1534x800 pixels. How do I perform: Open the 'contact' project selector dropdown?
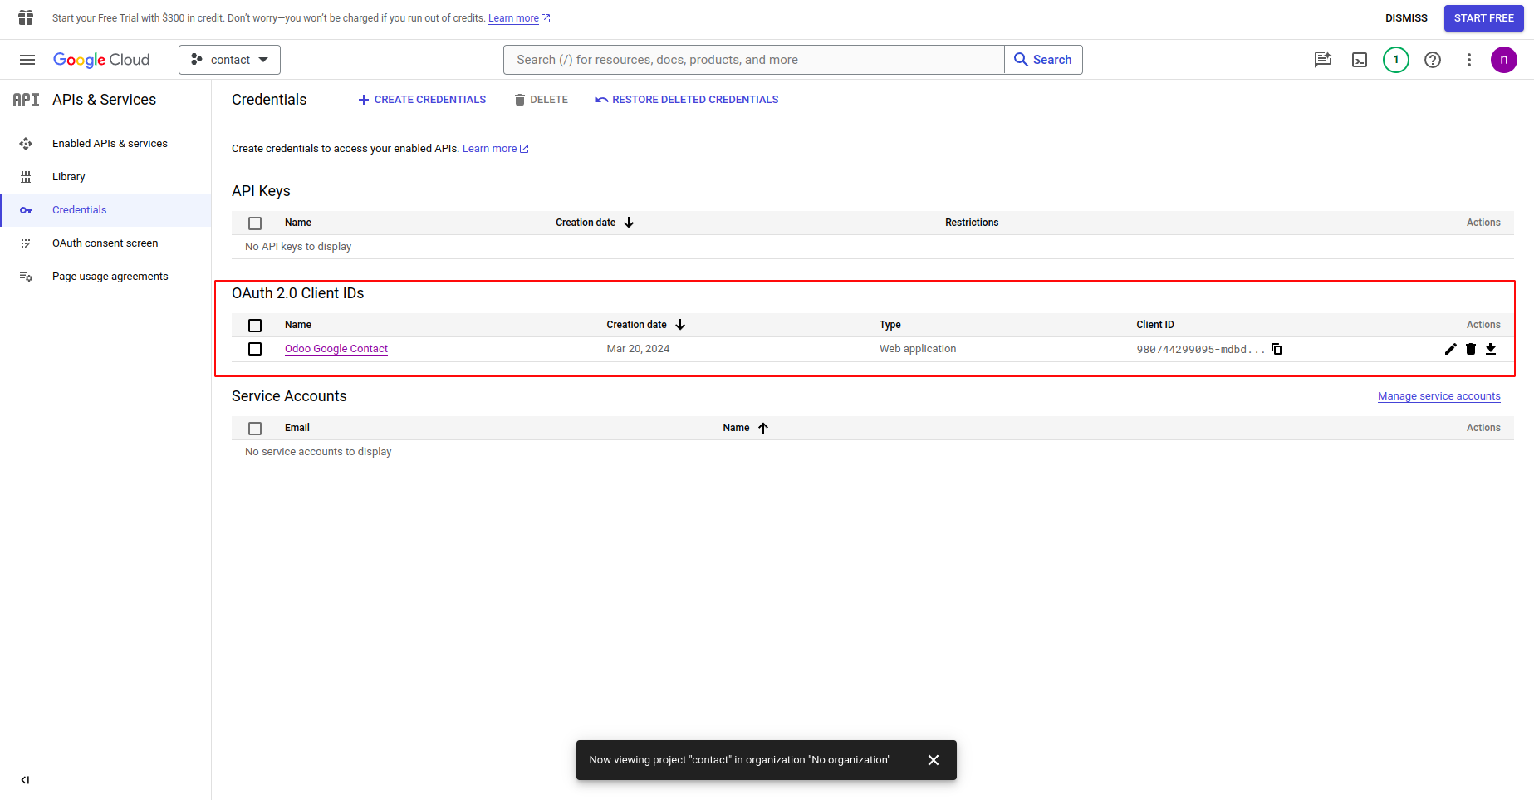point(229,60)
